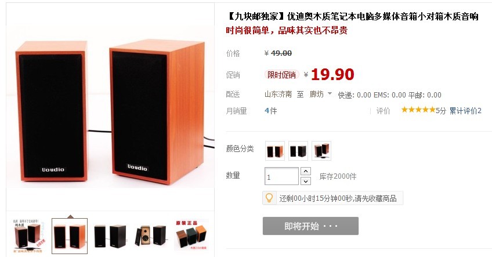The height and width of the screenshot is (257, 492).
Task: Choose the black speaker color option
Action: [x=298, y=151]
